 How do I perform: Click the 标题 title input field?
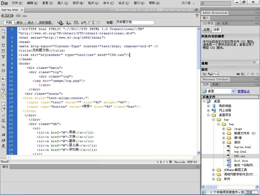click(x=135, y=23)
